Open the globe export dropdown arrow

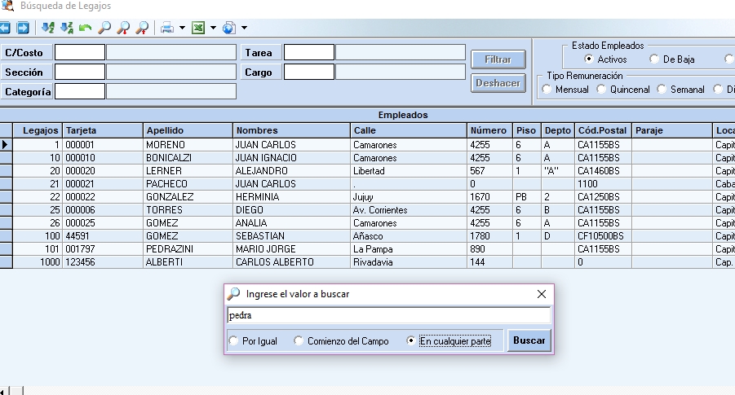click(x=244, y=28)
